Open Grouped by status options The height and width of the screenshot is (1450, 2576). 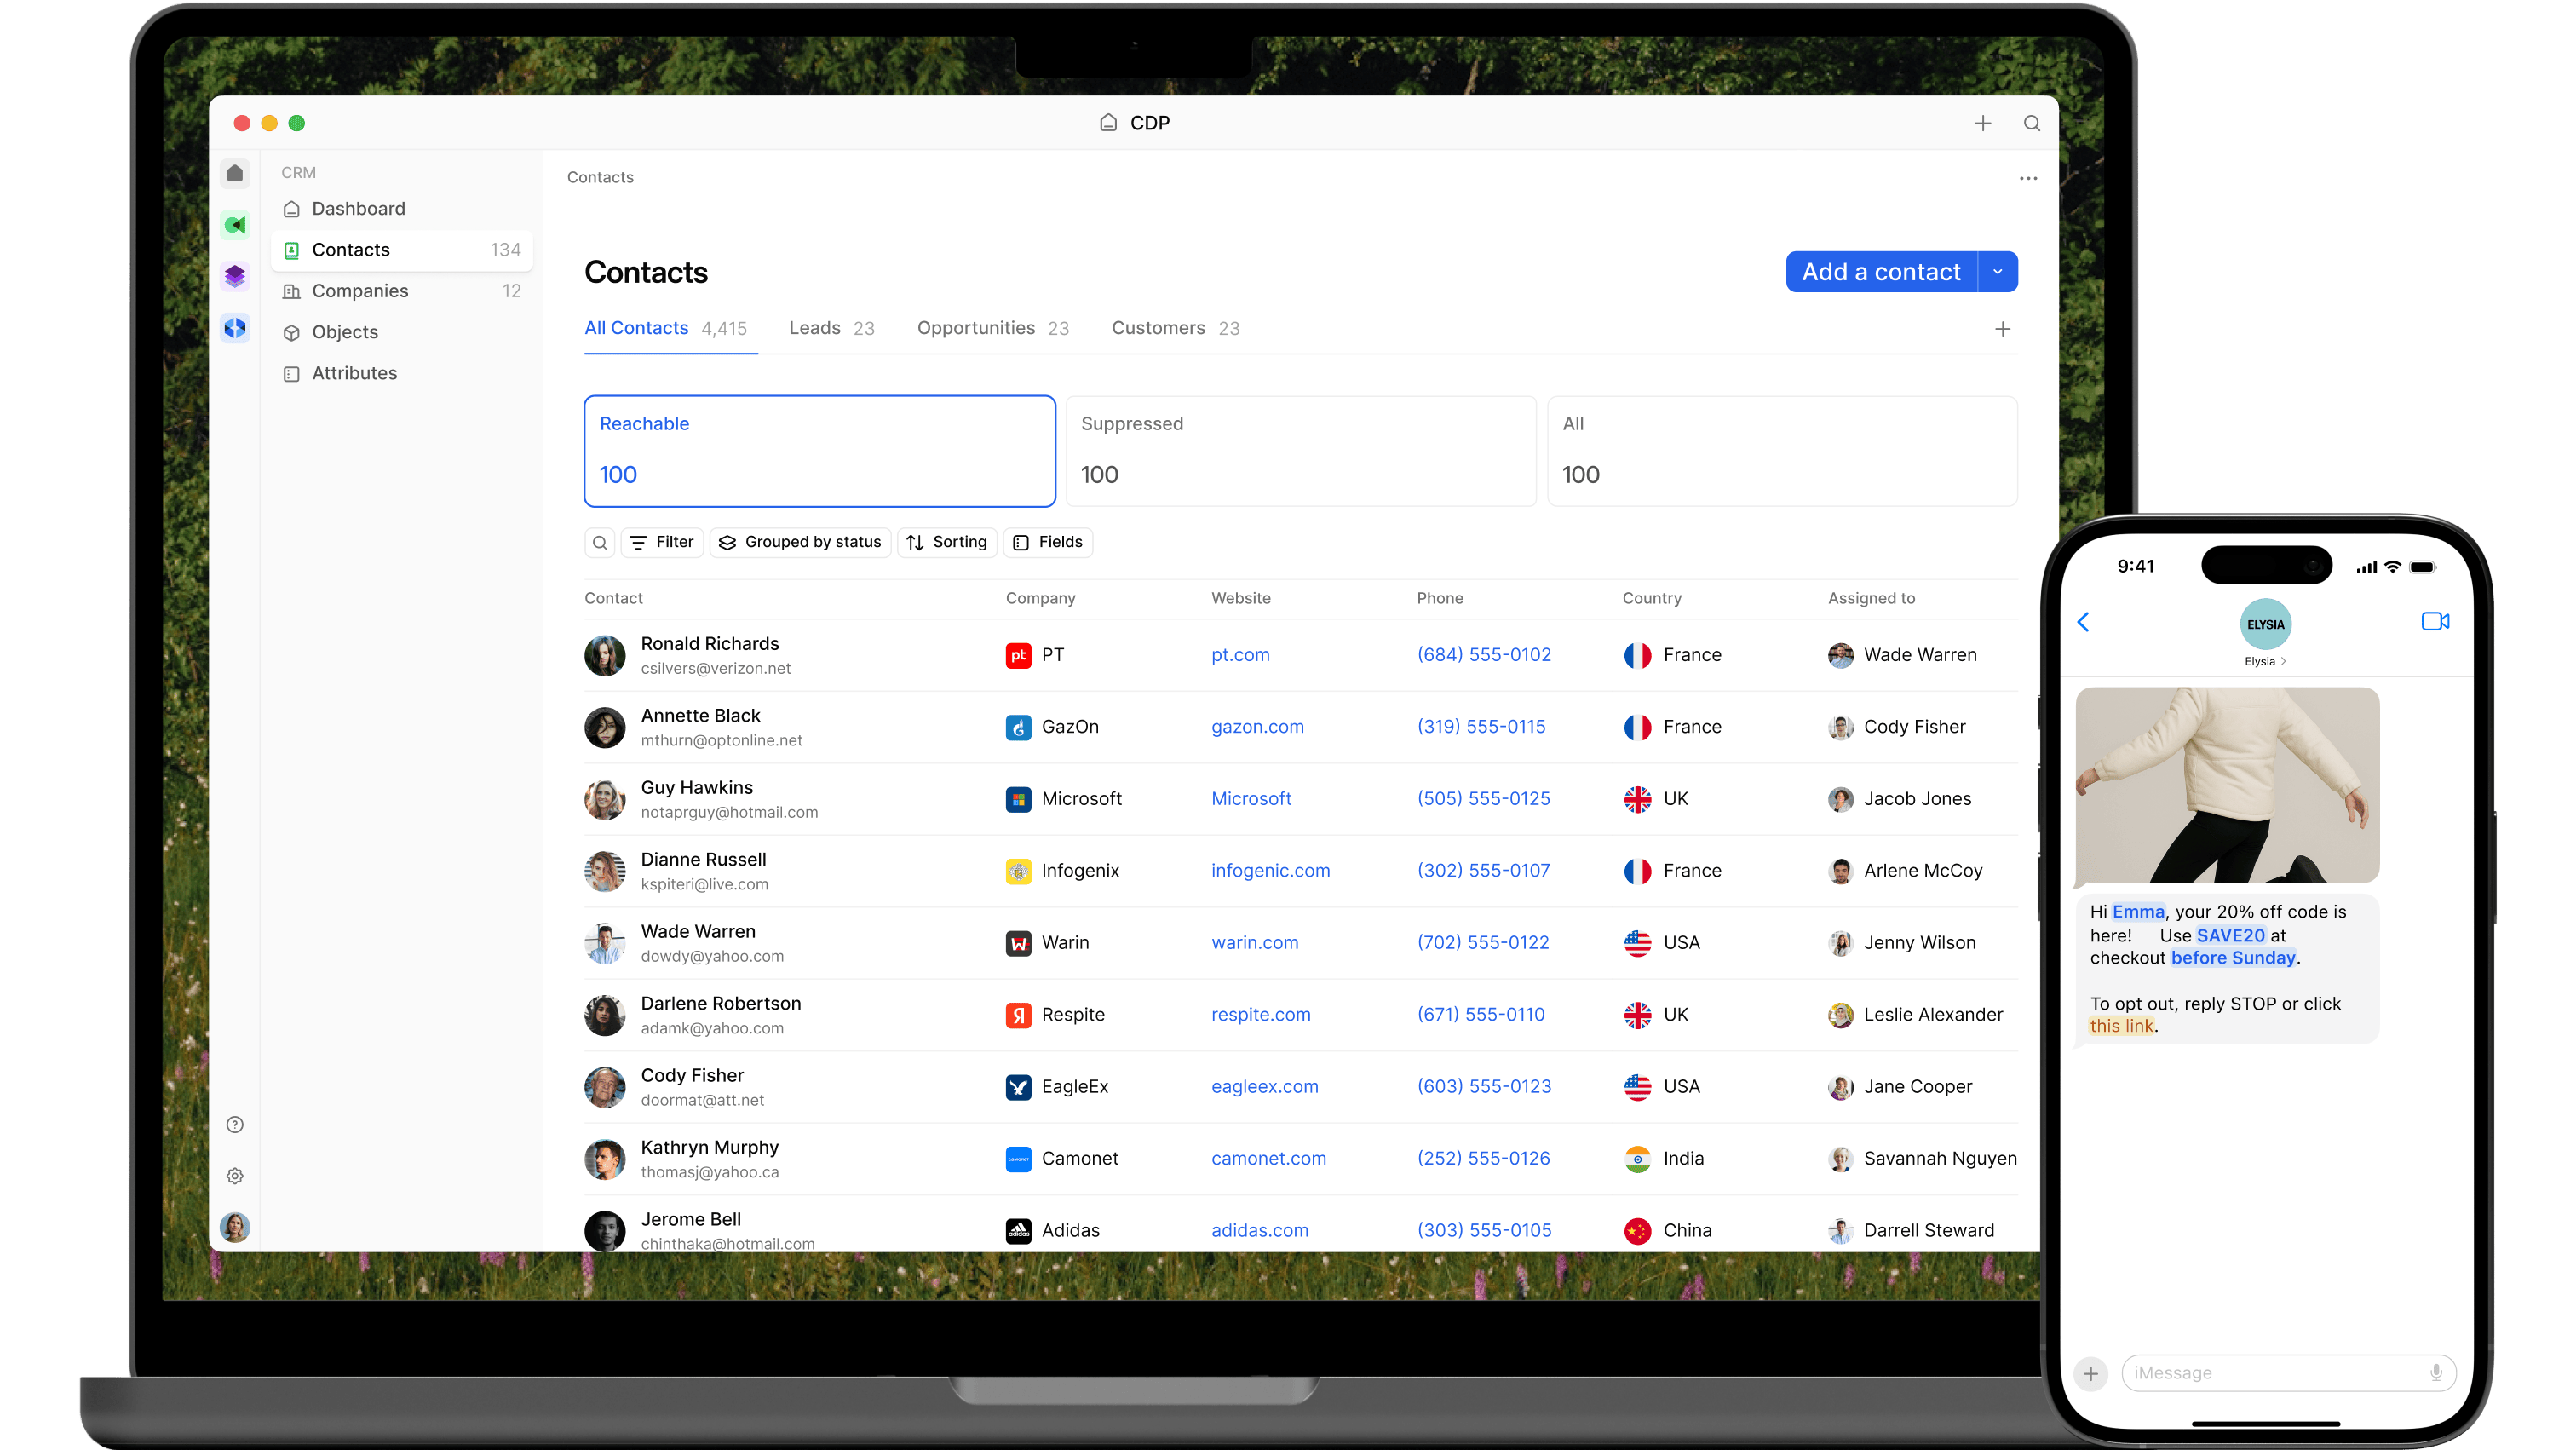[800, 542]
